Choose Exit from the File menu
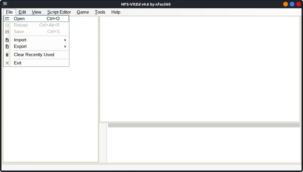303x172 pixels. click(x=36, y=63)
